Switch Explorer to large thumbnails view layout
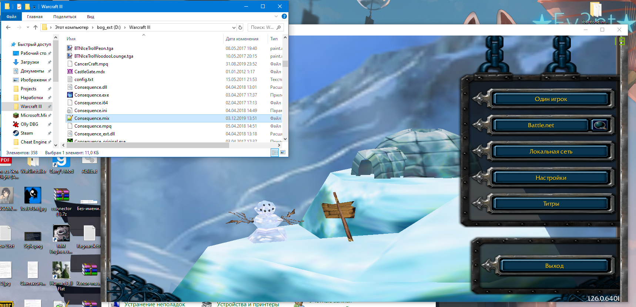This screenshot has height=307, width=636. (283, 152)
